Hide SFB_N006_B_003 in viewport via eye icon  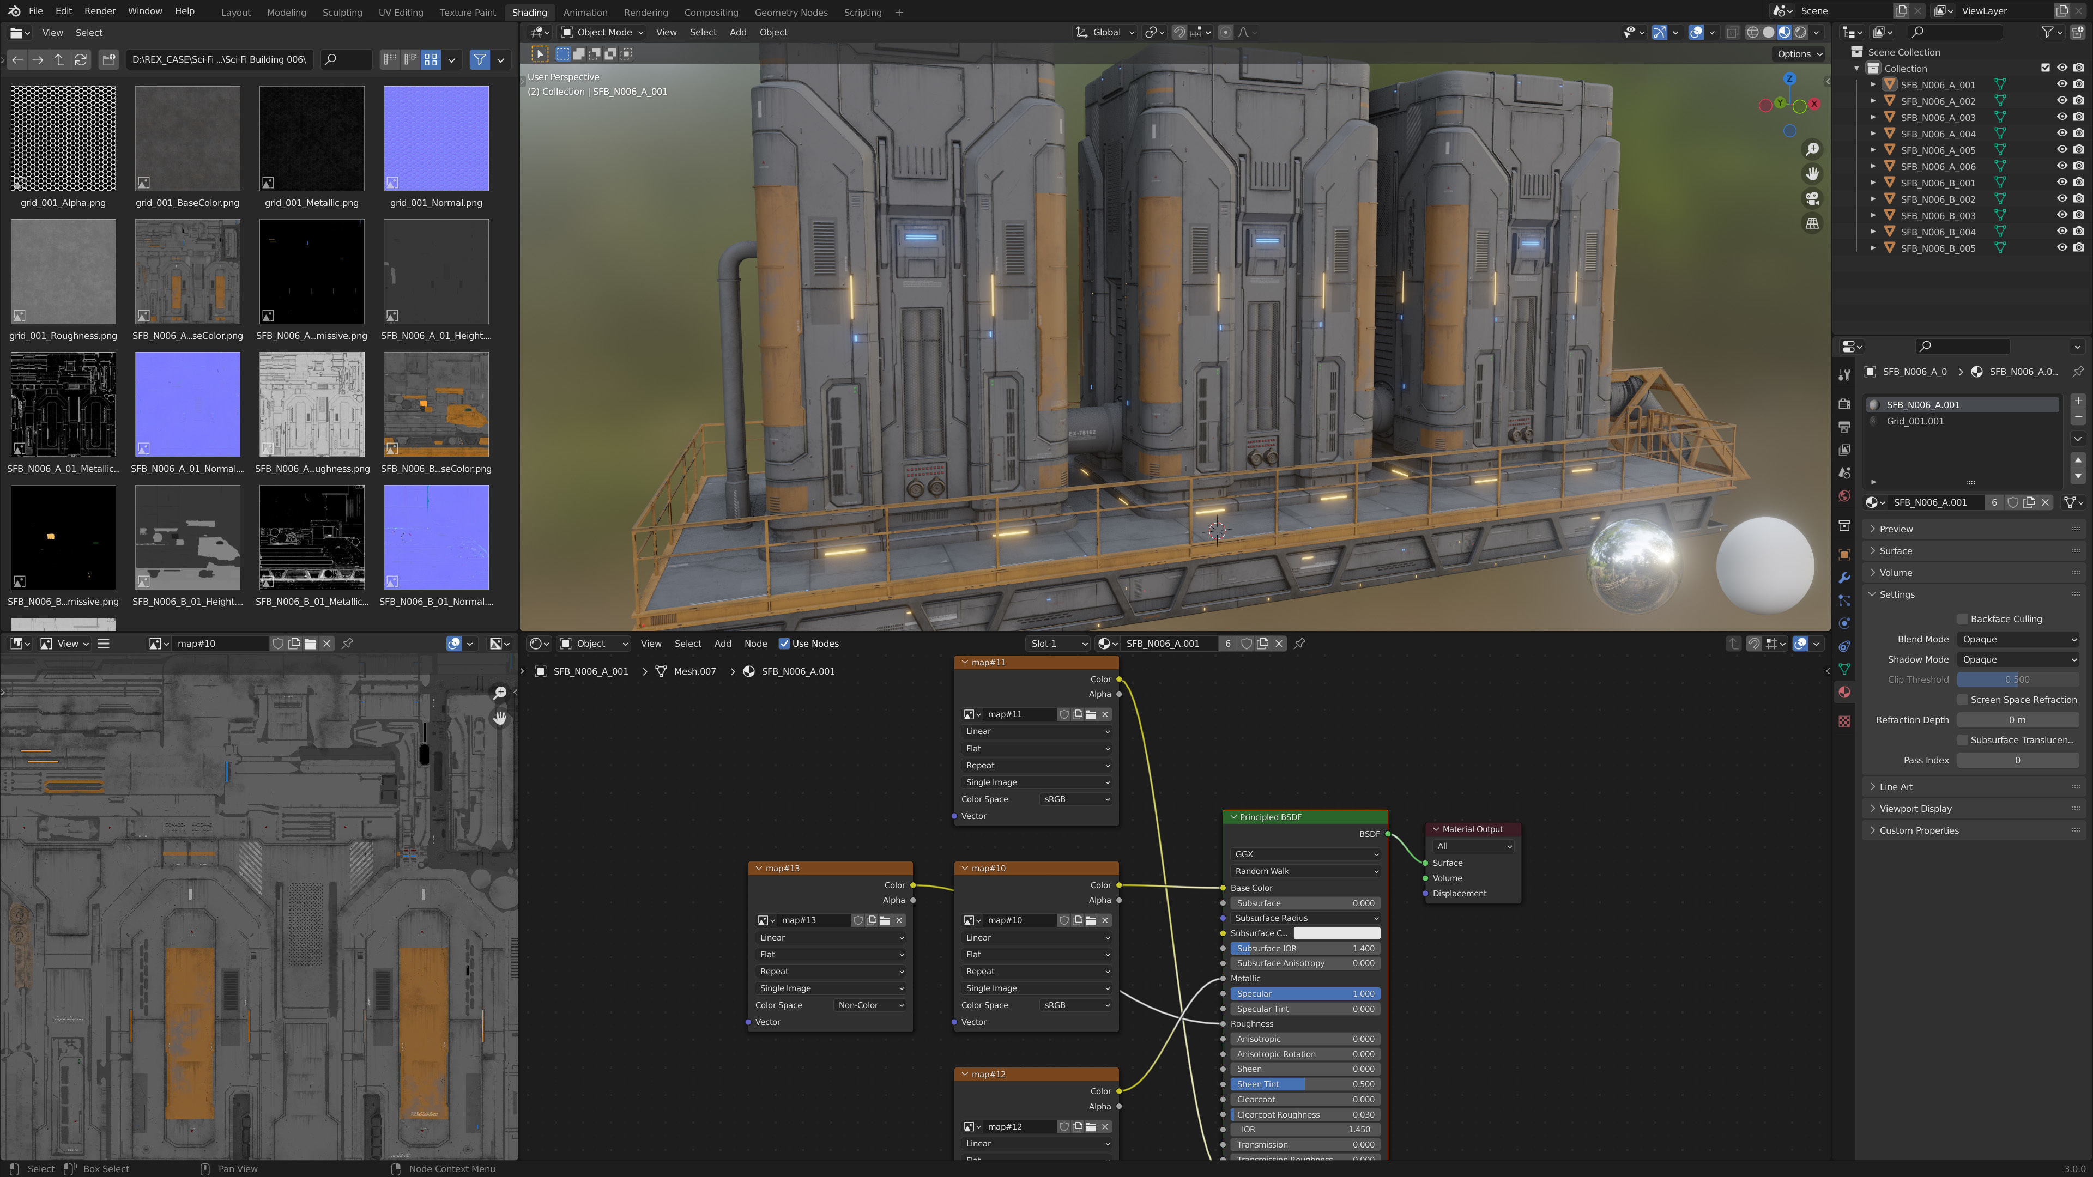(x=2061, y=215)
